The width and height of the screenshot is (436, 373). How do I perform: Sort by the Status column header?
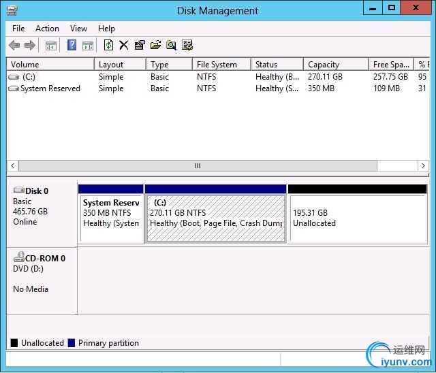277,65
